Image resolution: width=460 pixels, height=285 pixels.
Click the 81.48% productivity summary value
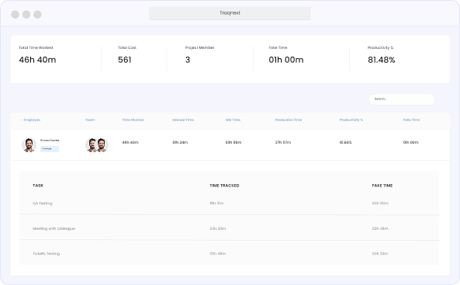click(x=382, y=60)
